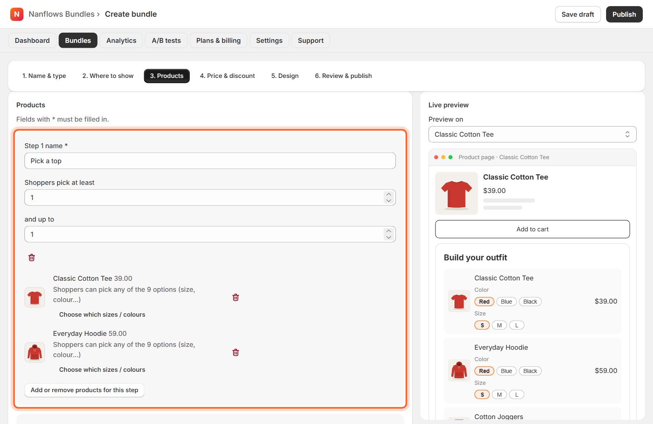Select Blue color for Everyday Hoodie preview
This screenshot has width=653, height=424.
[x=506, y=371]
